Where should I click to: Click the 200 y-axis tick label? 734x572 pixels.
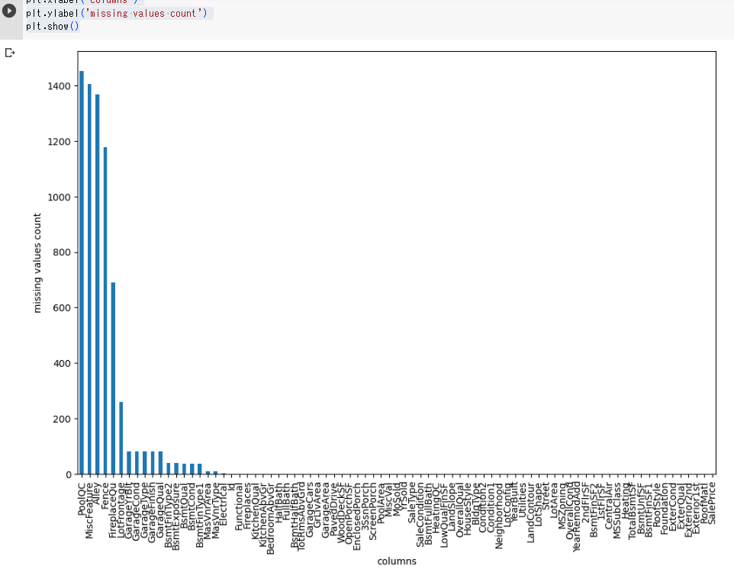[x=61, y=419]
